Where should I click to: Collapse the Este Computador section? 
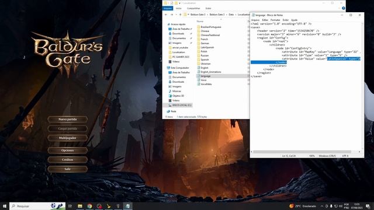tap(179, 68)
